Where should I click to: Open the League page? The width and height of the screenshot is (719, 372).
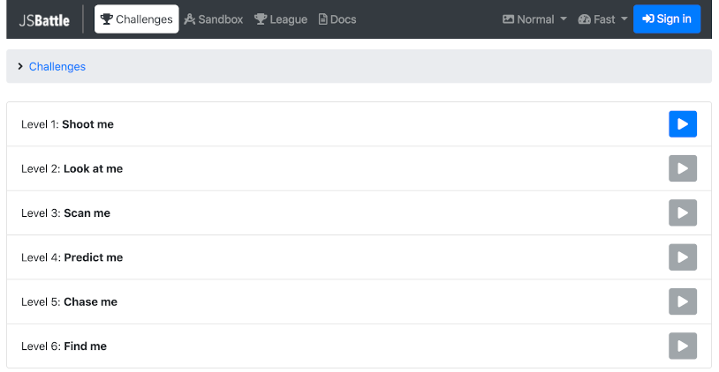coord(281,19)
